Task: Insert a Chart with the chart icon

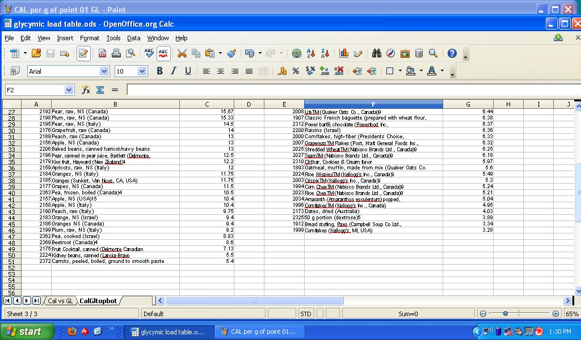Action: [x=344, y=53]
